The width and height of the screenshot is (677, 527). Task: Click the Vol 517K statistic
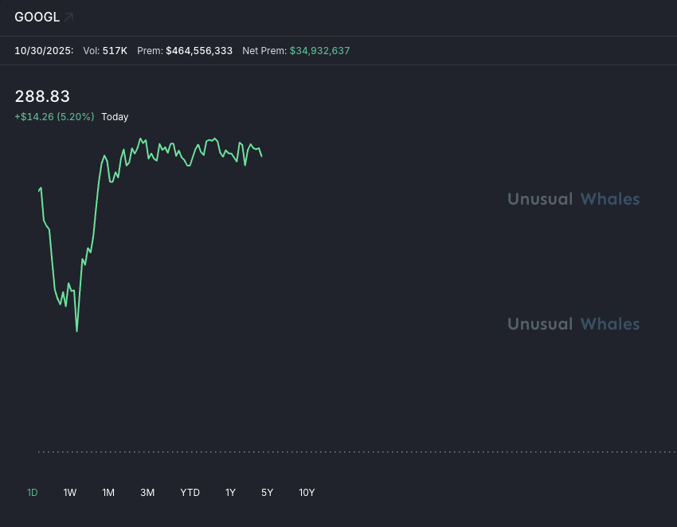click(105, 51)
